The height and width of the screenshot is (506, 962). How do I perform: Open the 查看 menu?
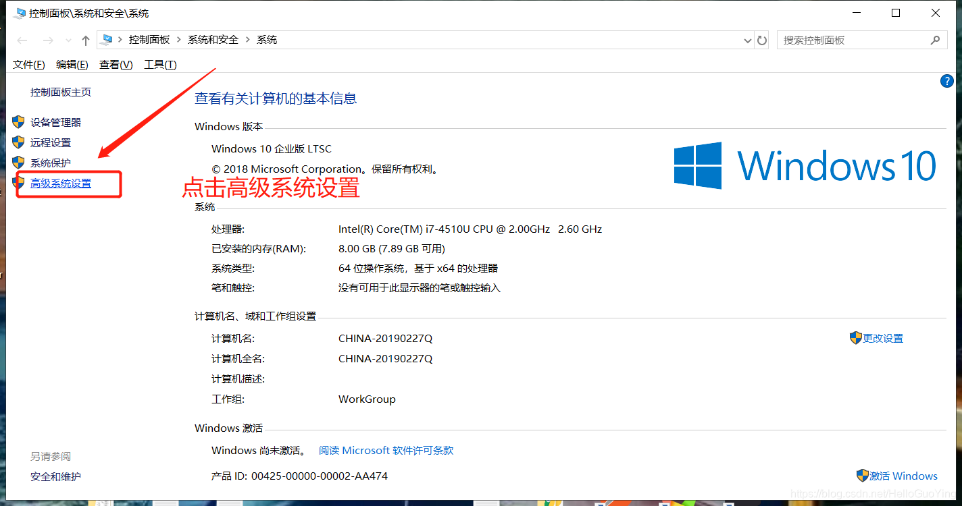coord(115,64)
